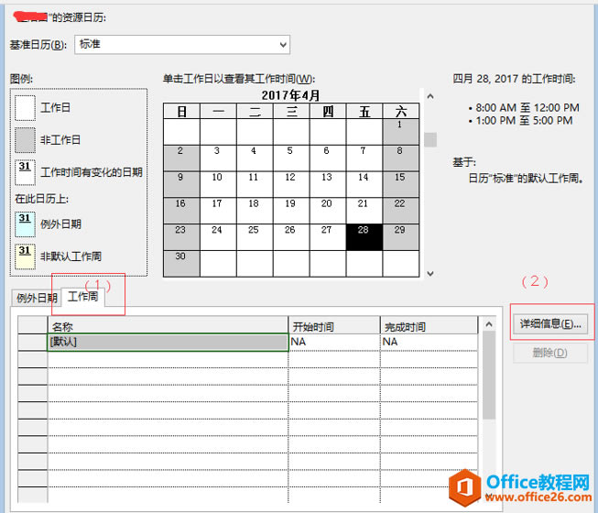Select April 24 in the calendar

coord(218,237)
